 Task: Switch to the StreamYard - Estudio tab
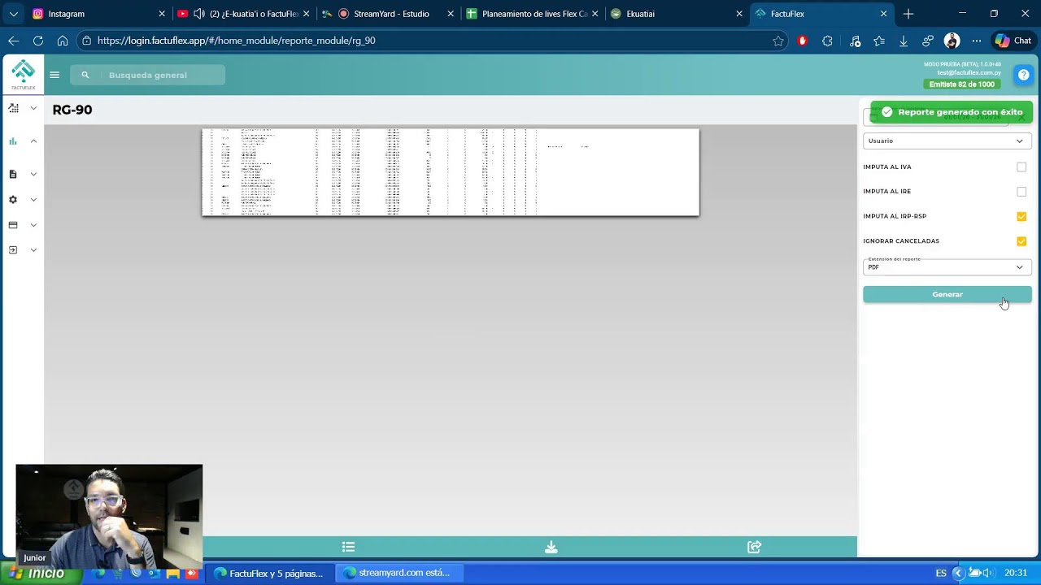(x=386, y=14)
